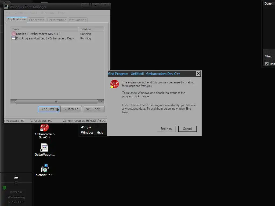Click the 'CPU Usage: 1%' status bar entry

tap(41, 121)
